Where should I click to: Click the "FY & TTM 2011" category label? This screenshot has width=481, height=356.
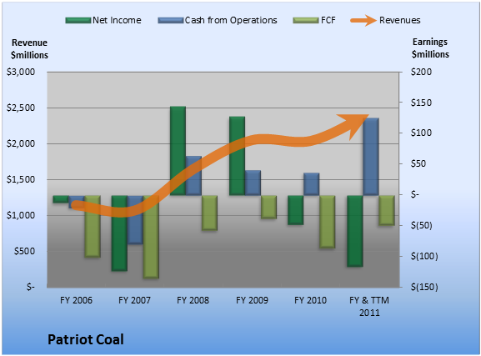click(x=369, y=306)
